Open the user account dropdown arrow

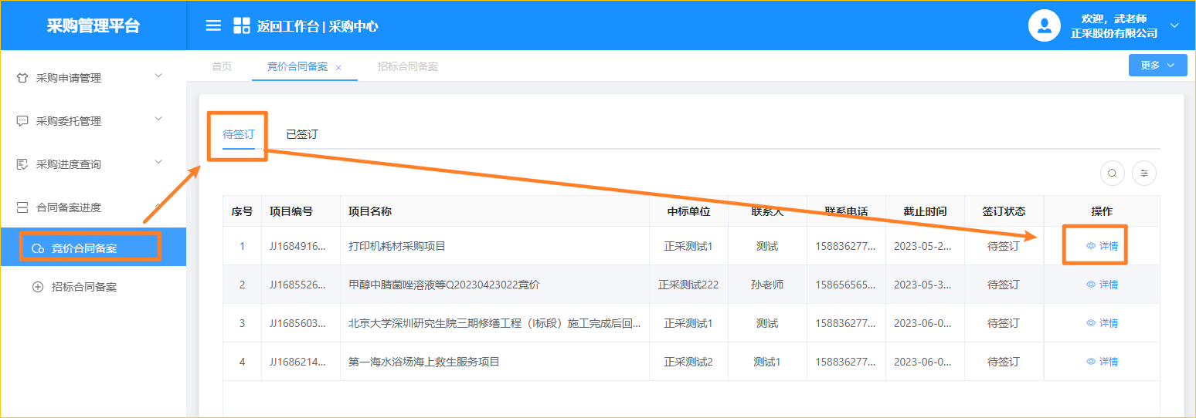1174,25
